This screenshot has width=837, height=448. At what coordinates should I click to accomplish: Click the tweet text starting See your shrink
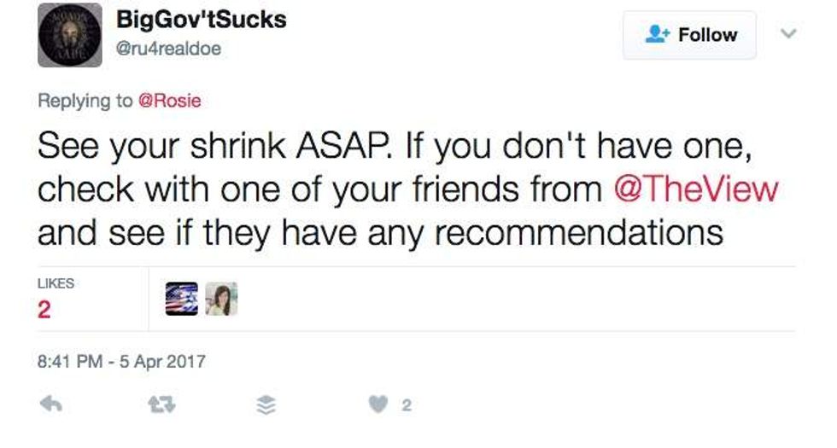click(x=408, y=189)
